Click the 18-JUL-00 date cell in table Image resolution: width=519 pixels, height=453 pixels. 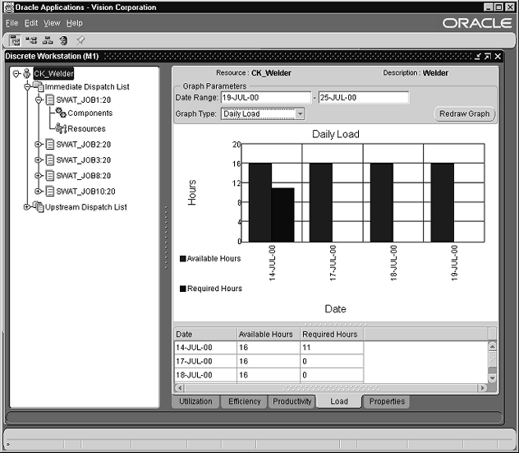(205, 375)
